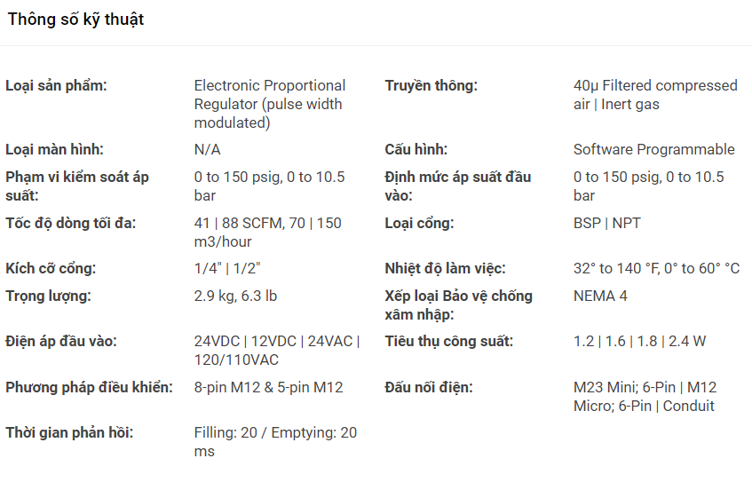Click the "Thời gian phản hồi:" label

(69, 432)
